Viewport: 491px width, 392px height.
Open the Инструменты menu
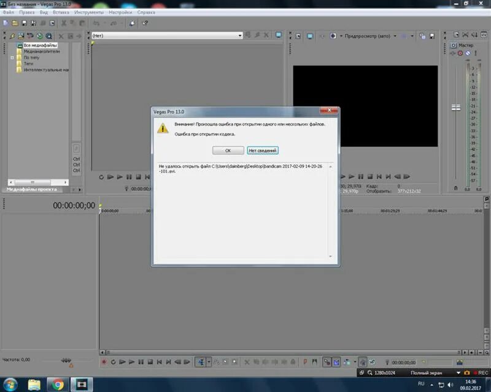click(89, 12)
